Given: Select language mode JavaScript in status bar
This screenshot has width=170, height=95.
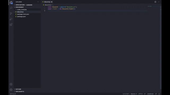Looking at the screenshot, I should pos(150,94).
